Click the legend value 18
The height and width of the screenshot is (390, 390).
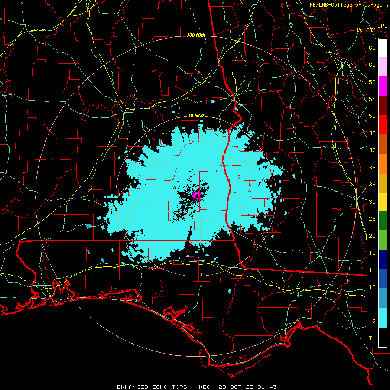click(x=372, y=253)
